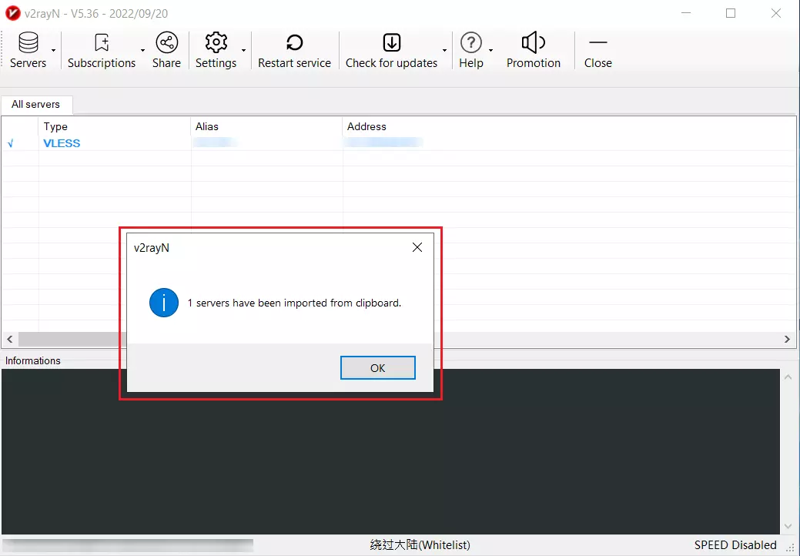Viewport: 800px width, 556px height.
Task: Sort by the Address column header
Action: click(367, 126)
